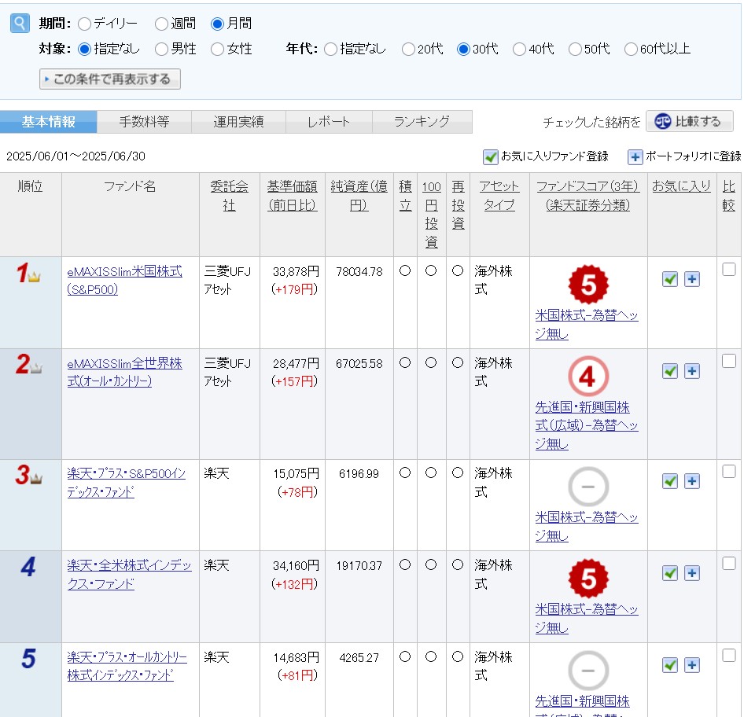Open 楽天・全米株式インデックス・ファンド link

pyautogui.click(x=129, y=575)
